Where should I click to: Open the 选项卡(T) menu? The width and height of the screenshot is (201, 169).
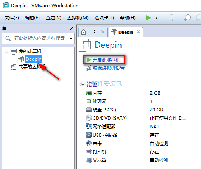click(x=104, y=18)
